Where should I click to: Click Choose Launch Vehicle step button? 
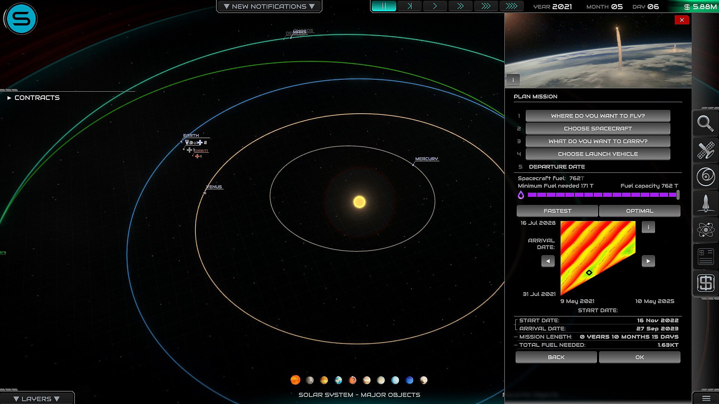[x=598, y=154]
